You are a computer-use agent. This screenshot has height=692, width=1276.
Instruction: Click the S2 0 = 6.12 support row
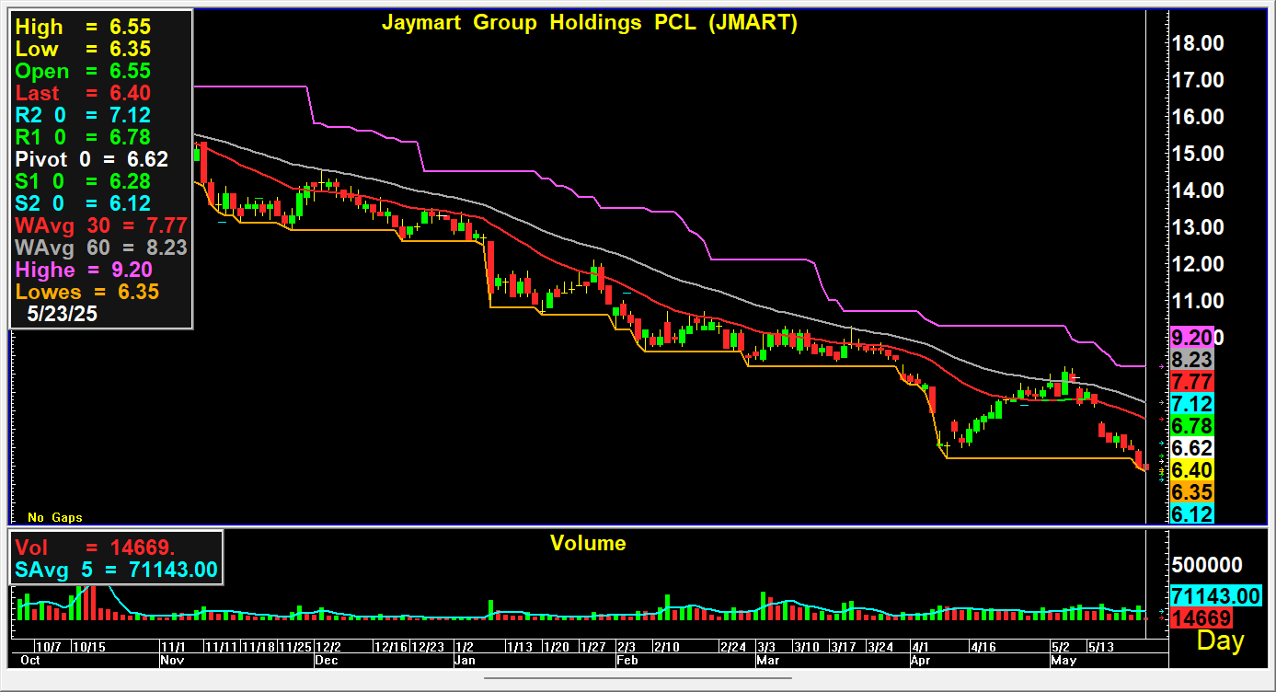83,204
